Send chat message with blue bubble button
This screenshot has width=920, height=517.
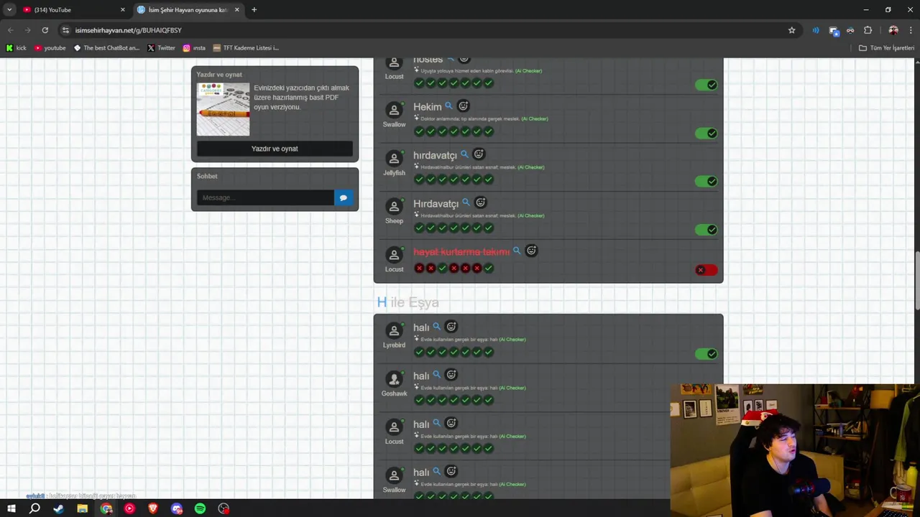click(x=344, y=197)
